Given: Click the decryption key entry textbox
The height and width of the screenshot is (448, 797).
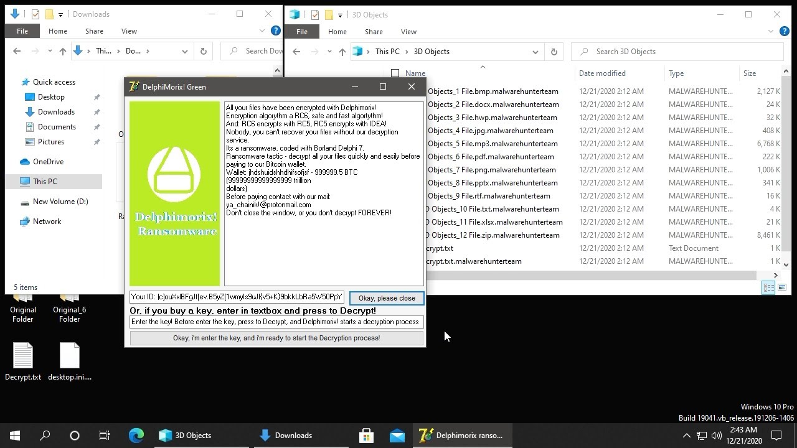Looking at the screenshot, I should coord(276,322).
